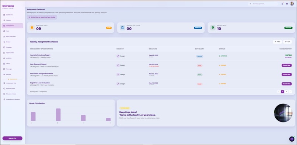Click the Intercomp logo
This screenshot has width=297, height=145.
coord(8,6)
